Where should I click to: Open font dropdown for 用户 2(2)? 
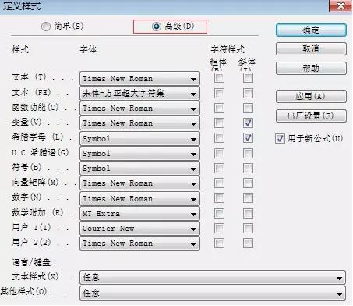point(139,244)
